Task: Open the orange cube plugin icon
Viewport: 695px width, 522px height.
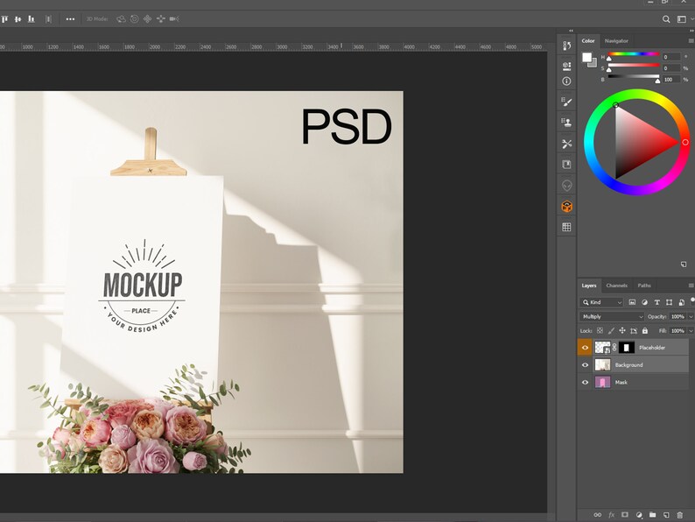Action: (x=566, y=206)
